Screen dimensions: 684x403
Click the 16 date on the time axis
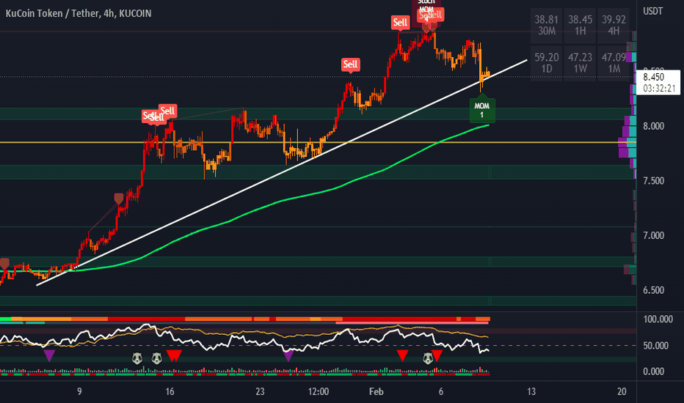(x=170, y=392)
